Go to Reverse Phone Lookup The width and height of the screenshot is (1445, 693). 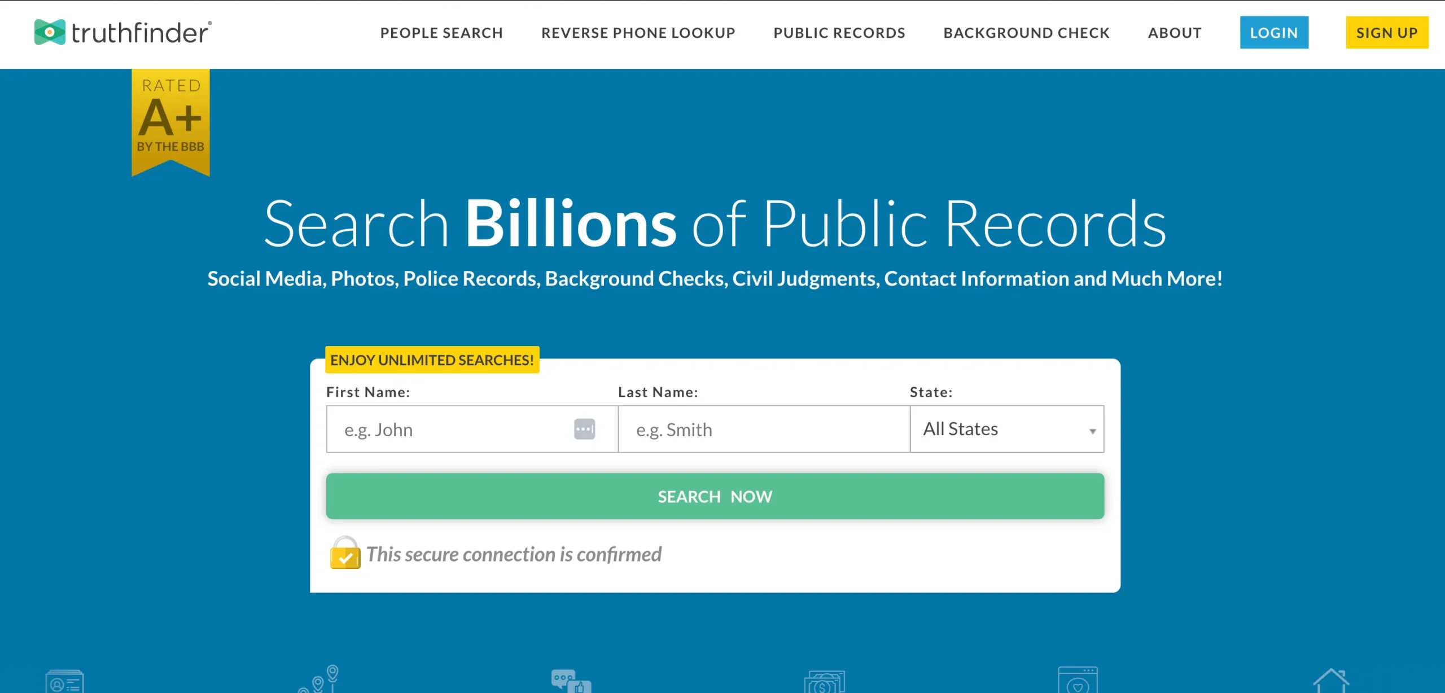638,33
